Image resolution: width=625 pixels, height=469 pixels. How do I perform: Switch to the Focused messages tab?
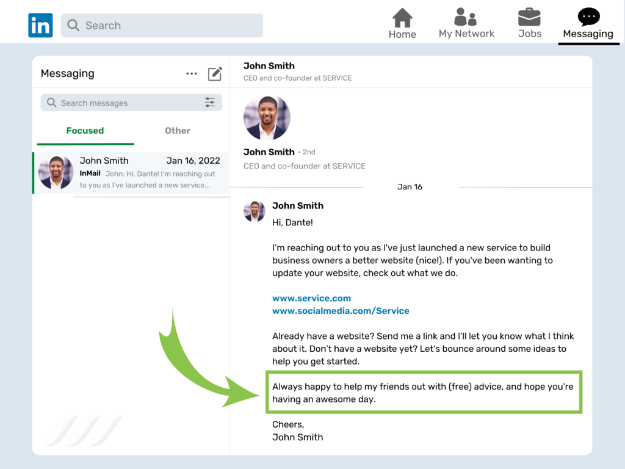click(x=85, y=130)
